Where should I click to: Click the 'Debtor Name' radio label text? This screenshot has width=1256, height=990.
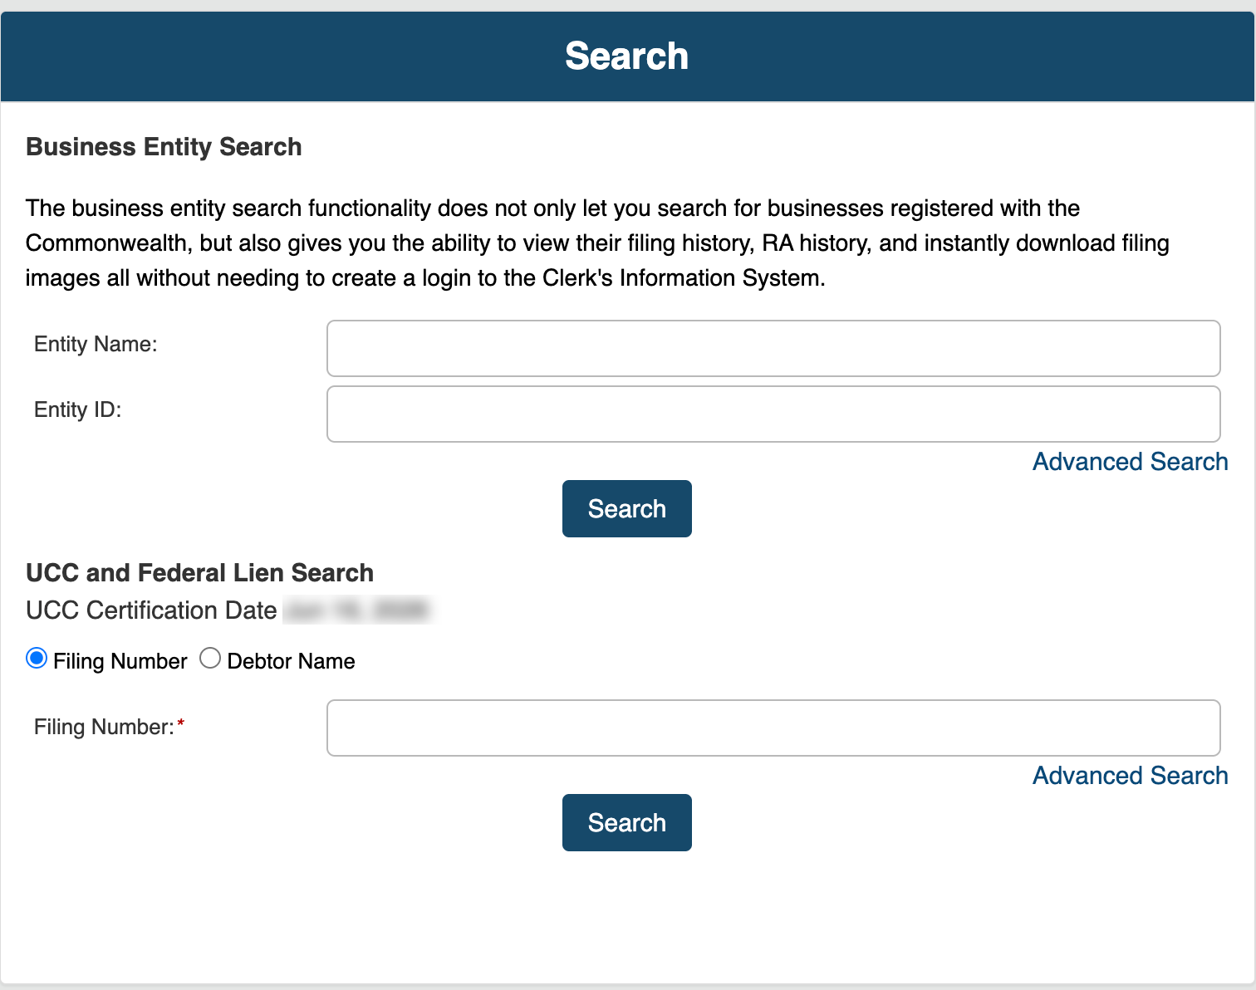tap(291, 661)
